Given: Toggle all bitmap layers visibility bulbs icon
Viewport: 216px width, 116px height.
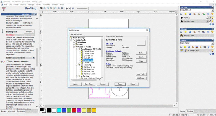Looking at the screenshot, I should 212,32.
